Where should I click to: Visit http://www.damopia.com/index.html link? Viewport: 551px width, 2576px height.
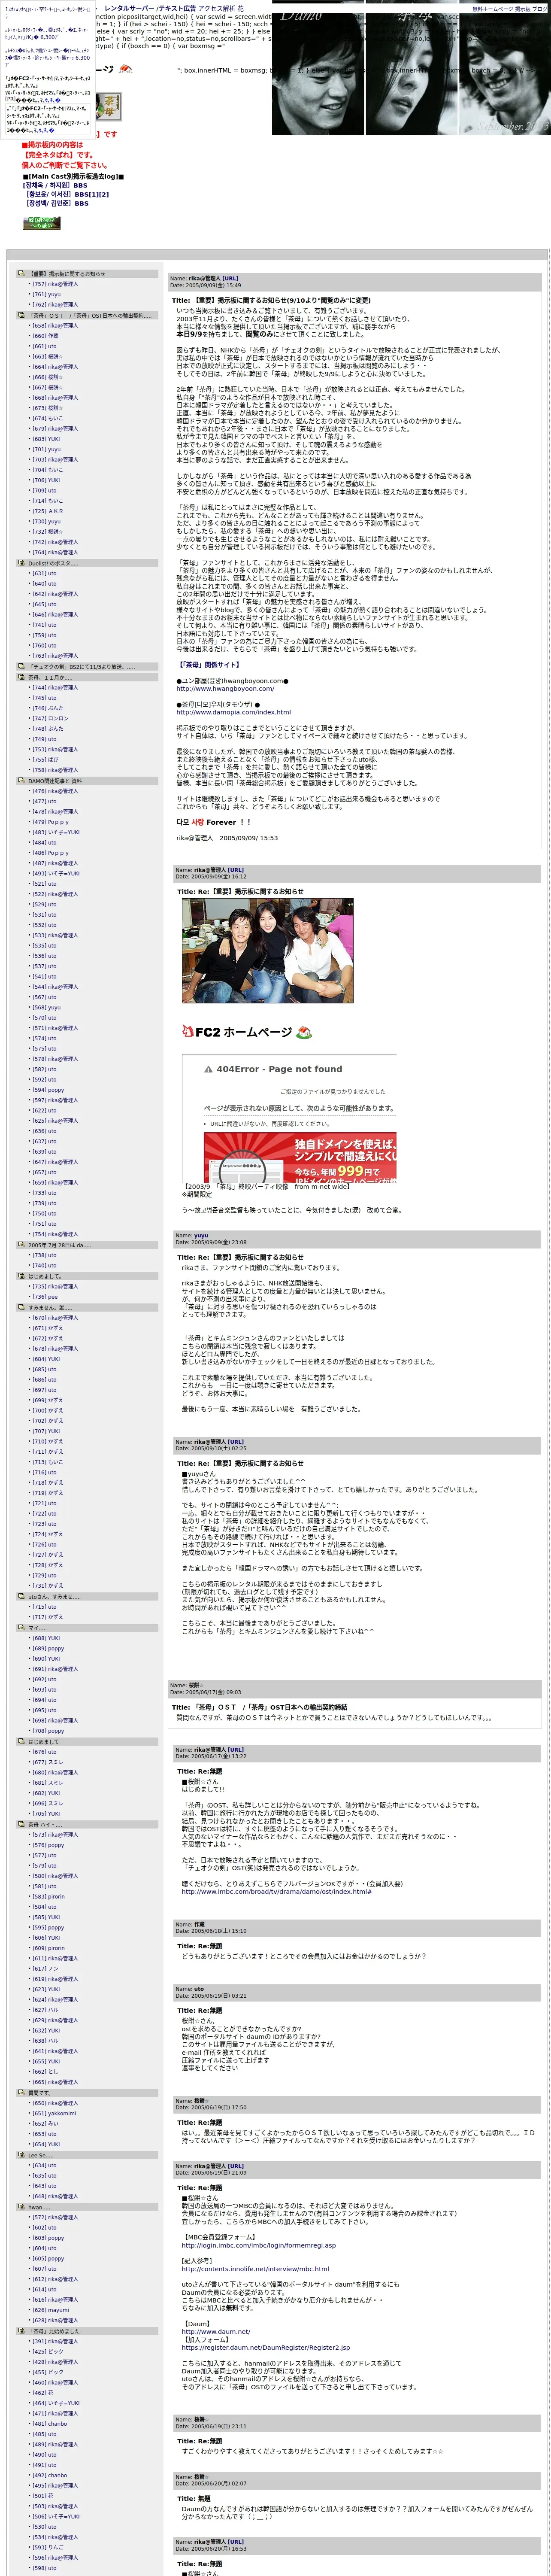[233, 712]
